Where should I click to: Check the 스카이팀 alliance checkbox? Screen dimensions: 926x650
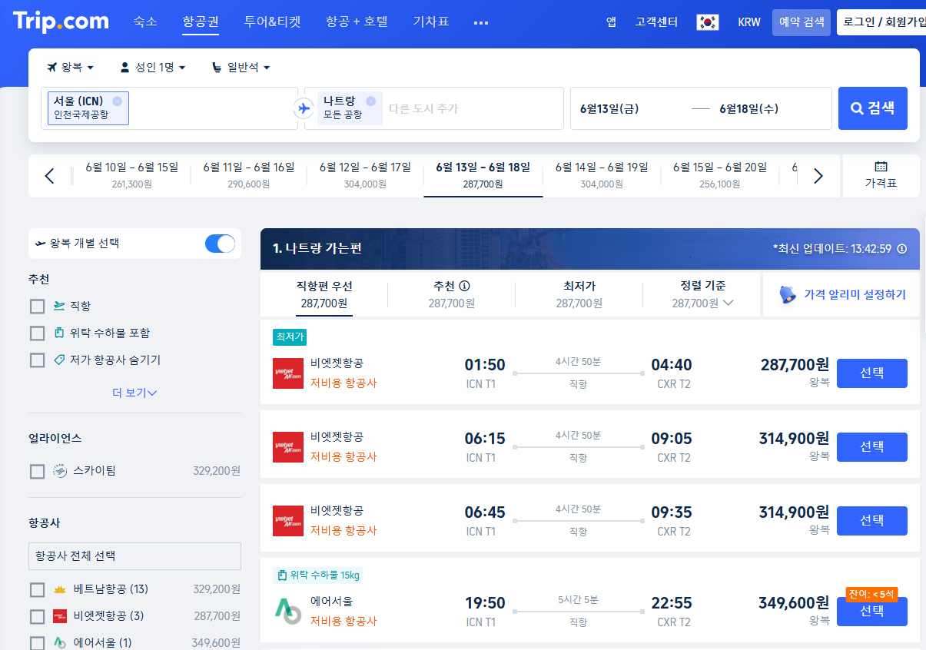pos(37,472)
